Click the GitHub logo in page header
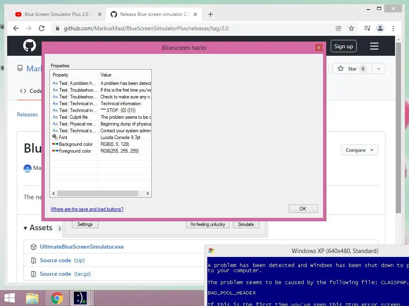 coord(30,45)
